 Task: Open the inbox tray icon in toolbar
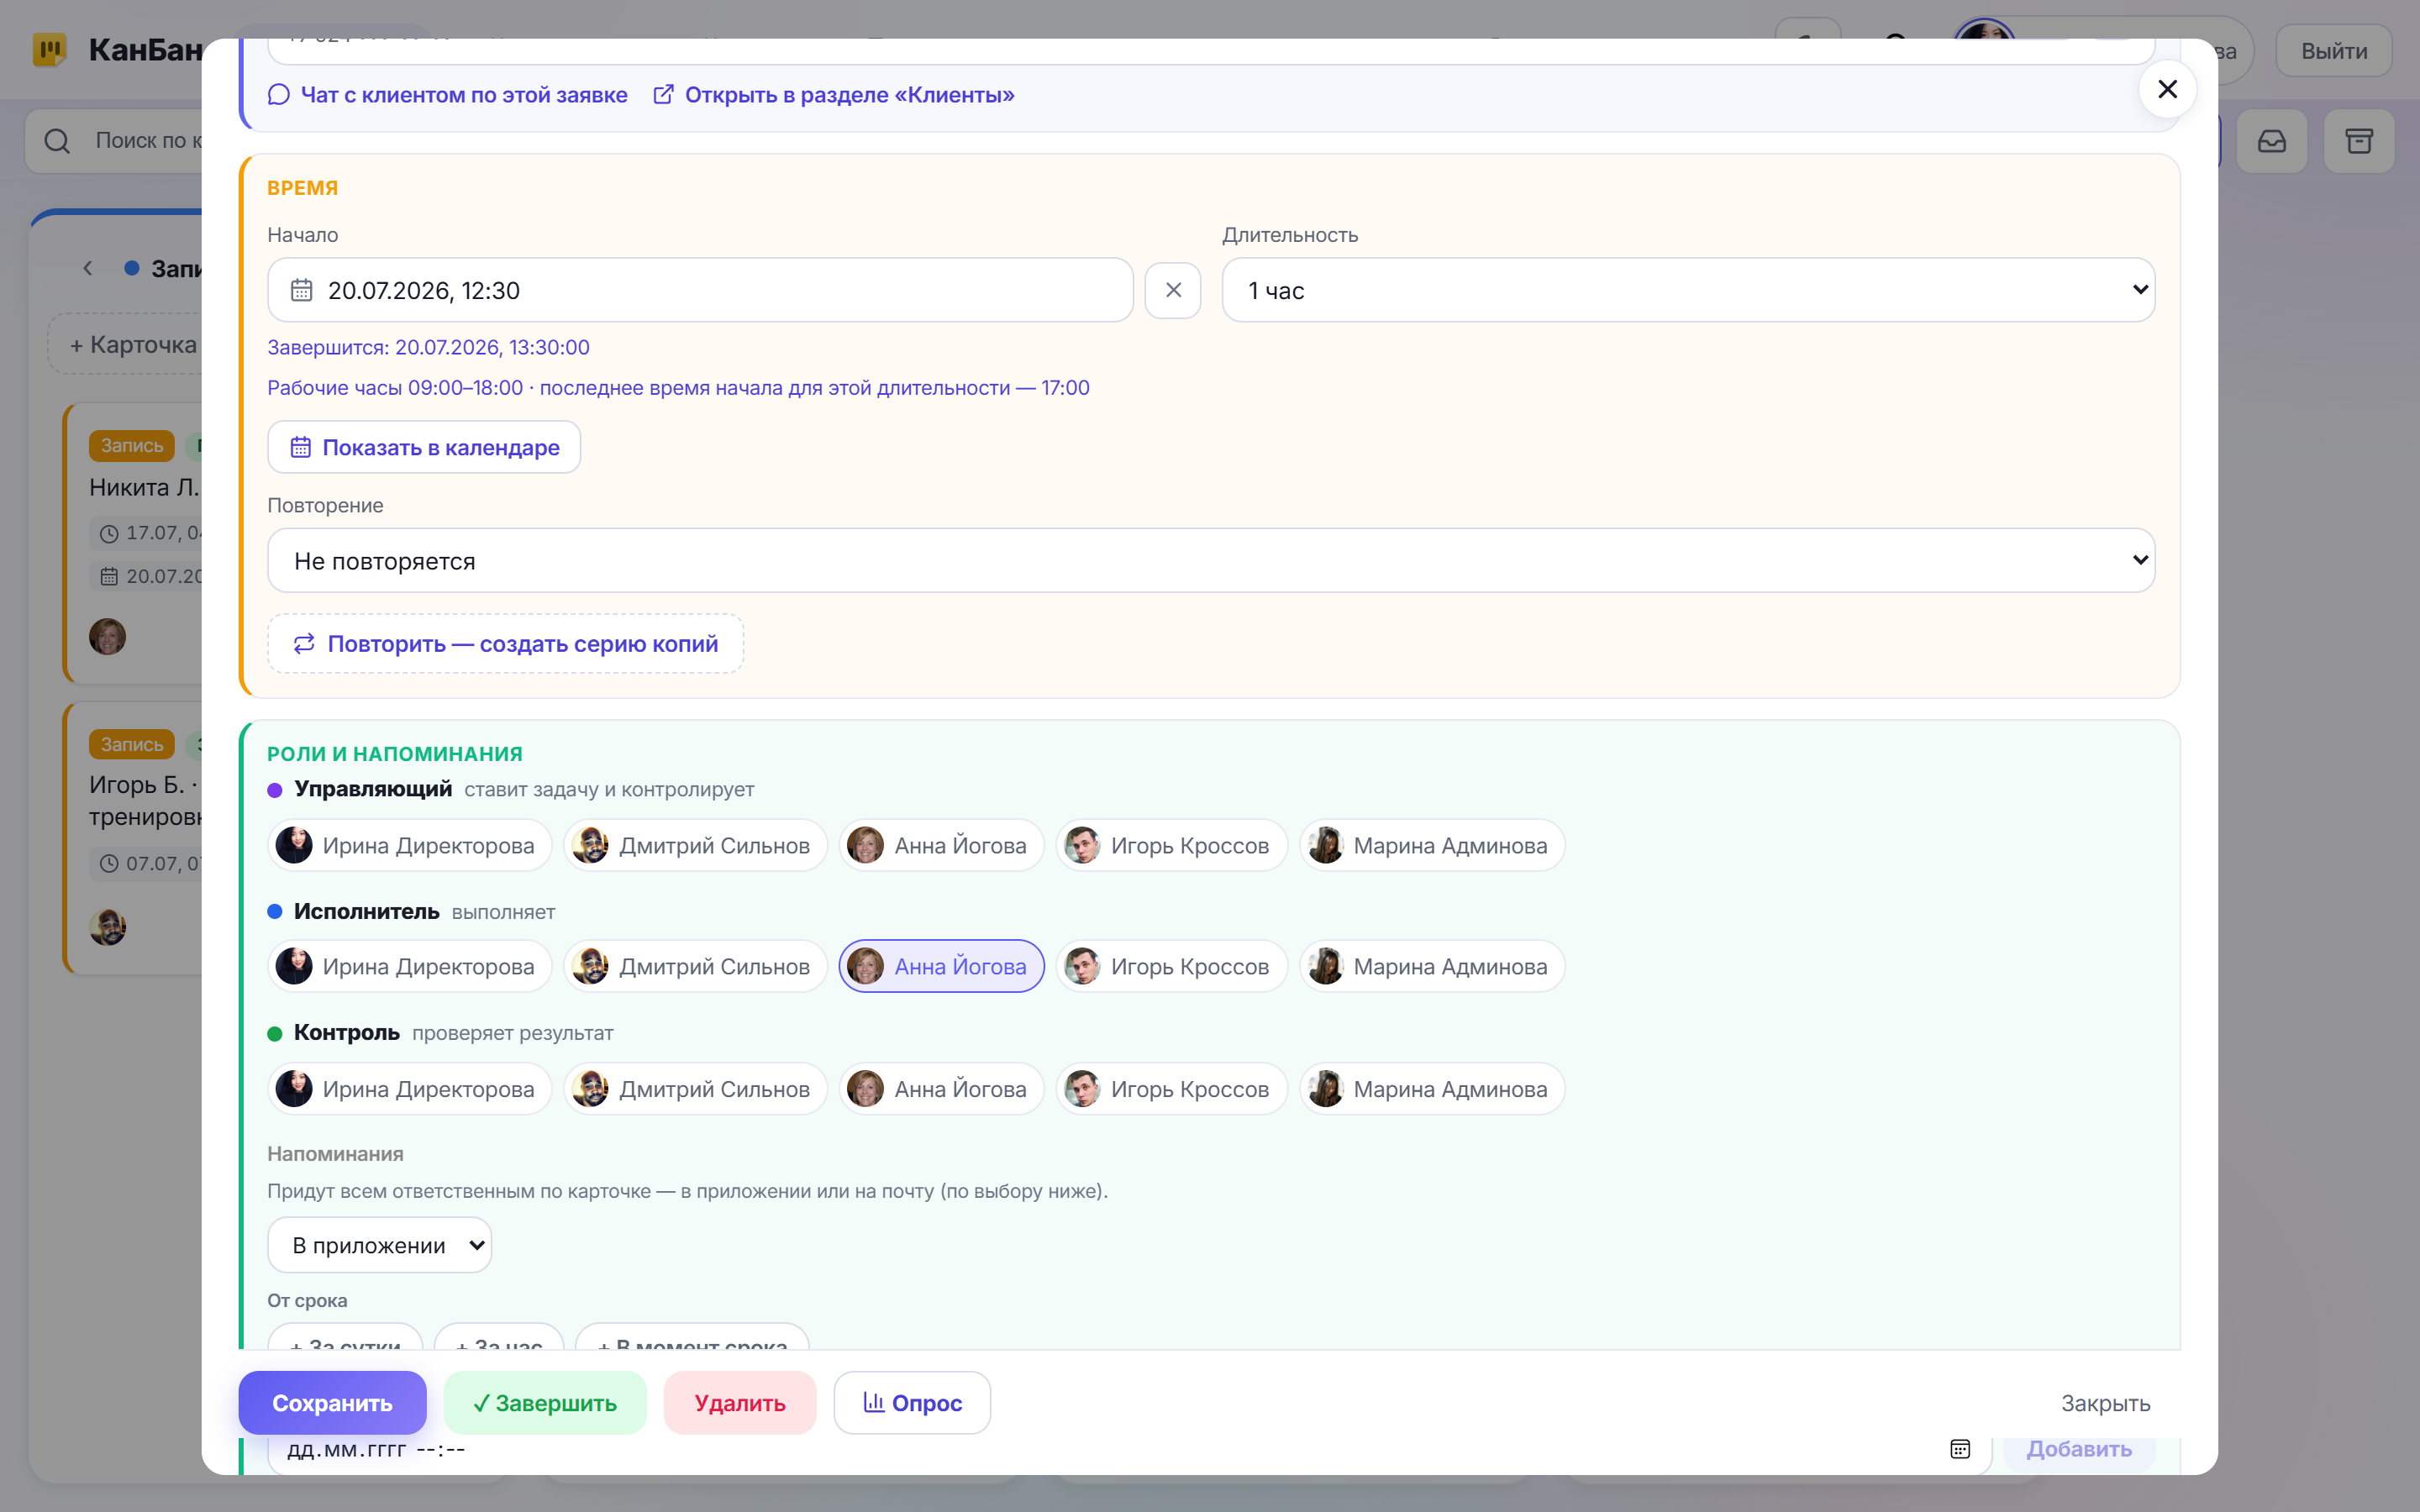pos(2271,141)
